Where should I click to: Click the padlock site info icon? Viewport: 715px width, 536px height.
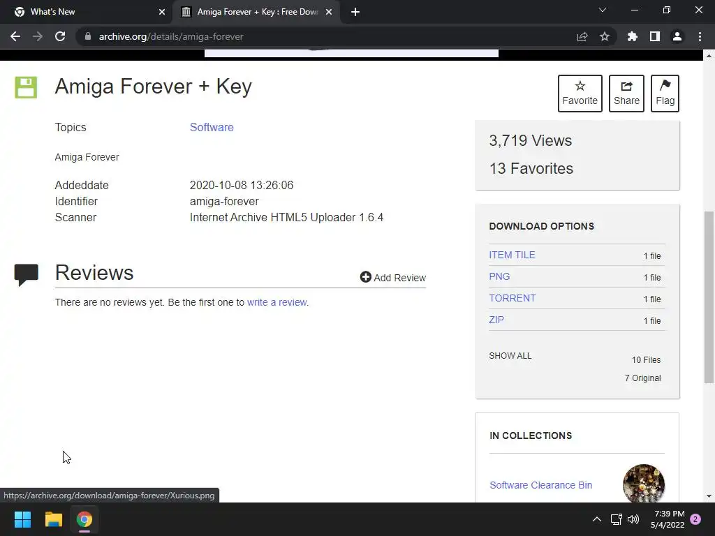[88, 36]
